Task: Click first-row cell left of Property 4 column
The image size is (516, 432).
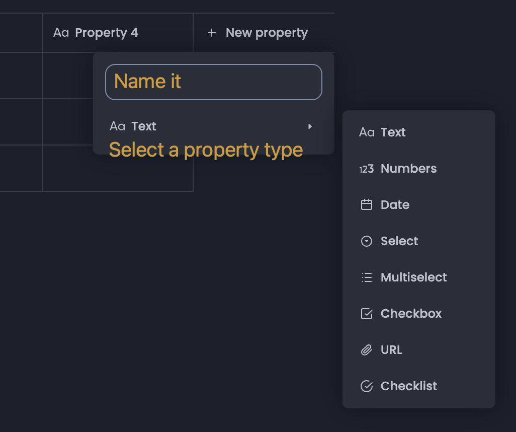Action: coord(21,76)
